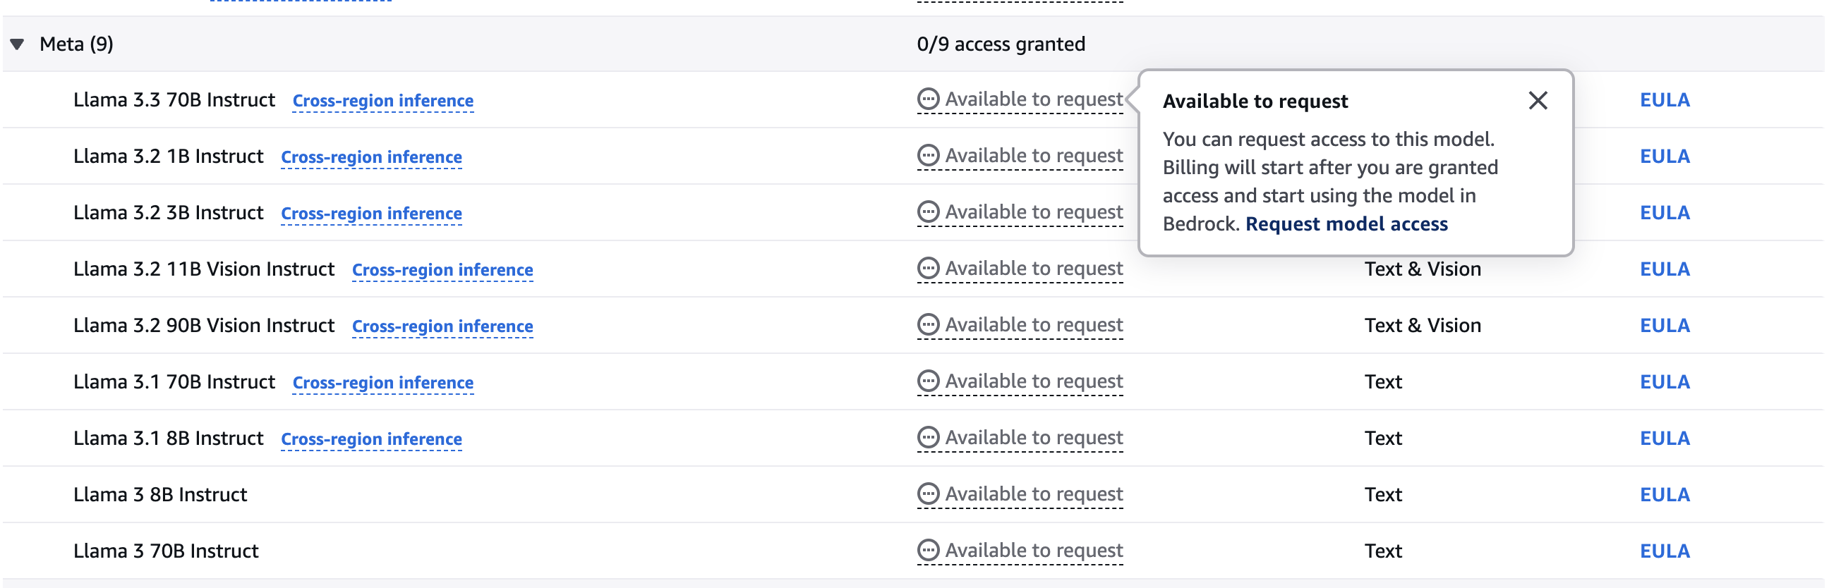Image resolution: width=1829 pixels, height=588 pixels.
Task: Click Available to request text for Llama 3 8B
Action: pyautogui.click(x=1034, y=494)
